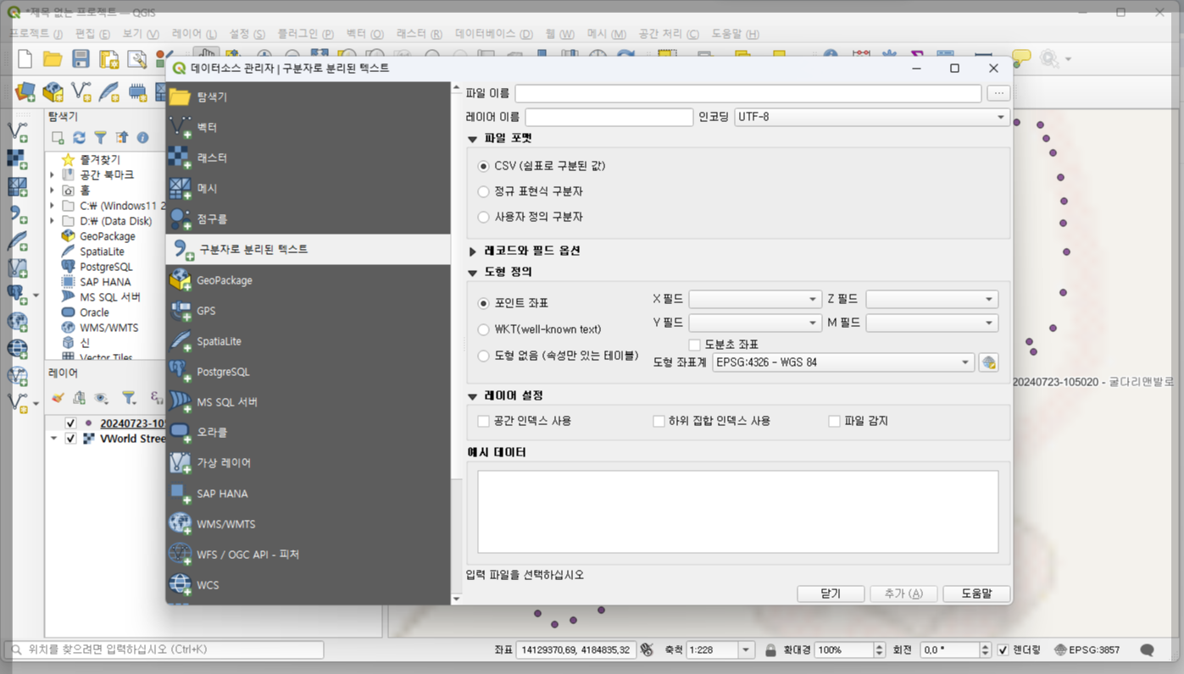Toggle VWorld Street layer visibility checkbox
The image size is (1184, 674).
[x=70, y=439]
